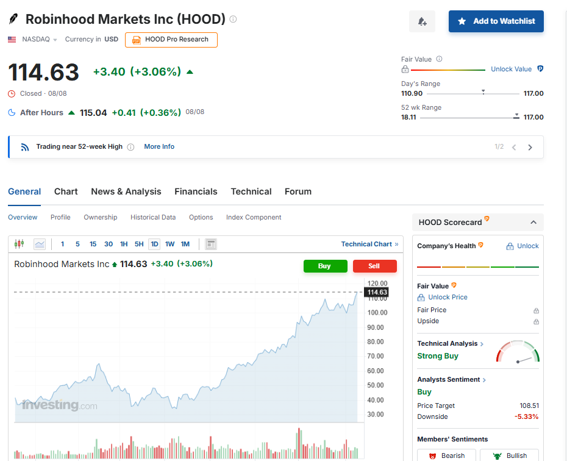Open Historical Data sub-tab

pos(153,217)
